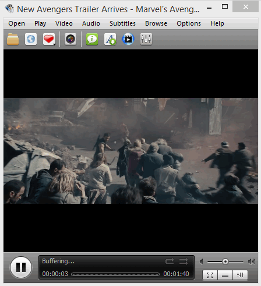This screenshot has width=261, height=286.
Task: Toggle repeat mode icon
Action: tap(170, 262)
